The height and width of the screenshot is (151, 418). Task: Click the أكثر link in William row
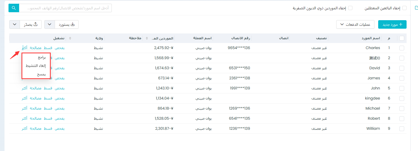[24, 128]
